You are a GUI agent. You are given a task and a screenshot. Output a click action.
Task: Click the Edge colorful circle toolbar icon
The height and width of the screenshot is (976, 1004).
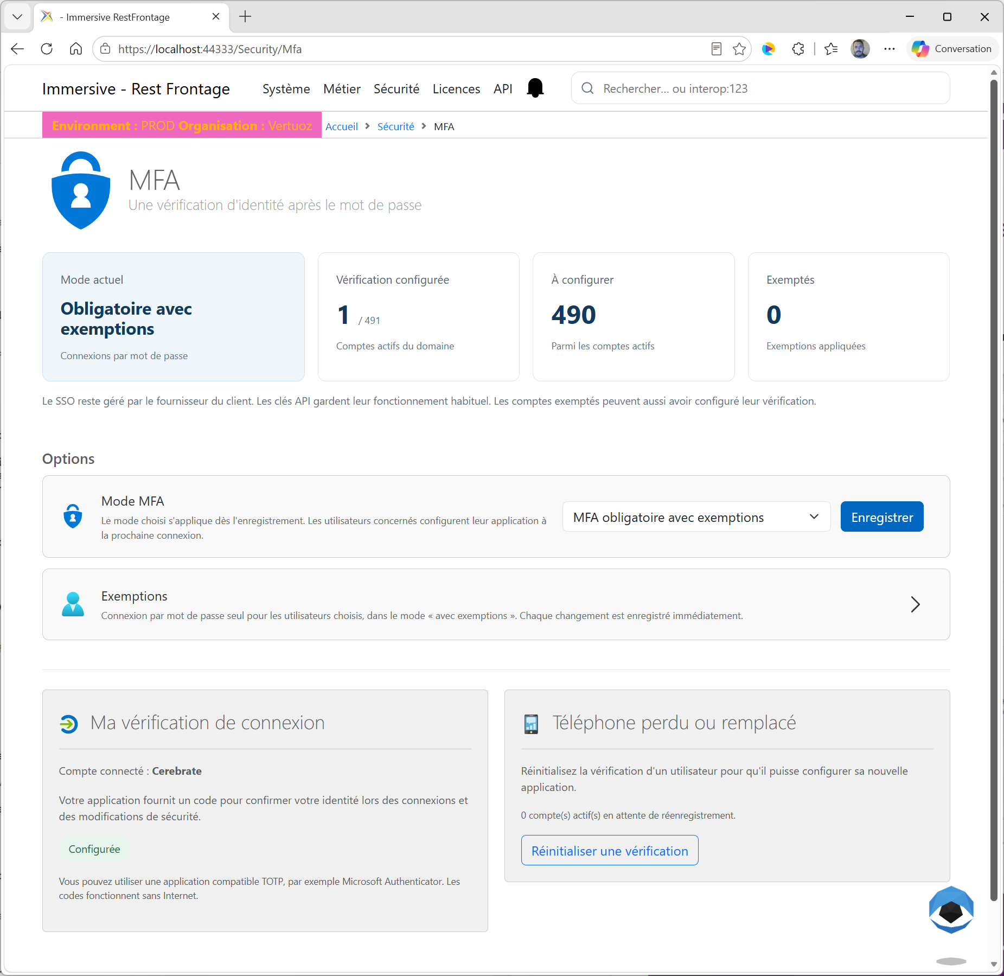click(x=769, y=49)
